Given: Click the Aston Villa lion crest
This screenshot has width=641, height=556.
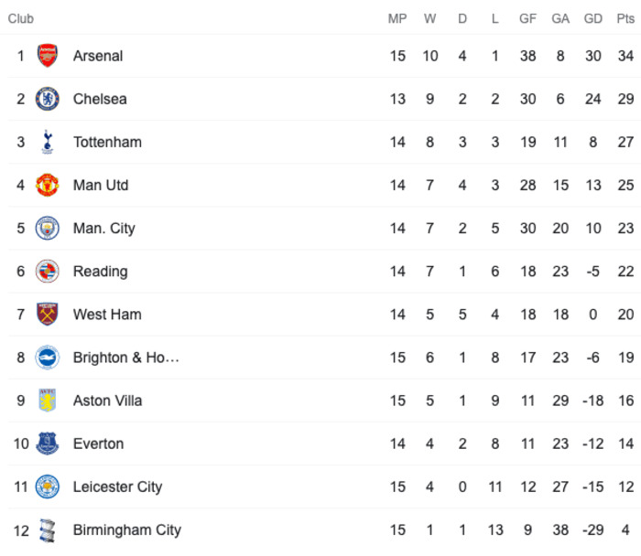Looking at the screenshot, I should 48,400.
